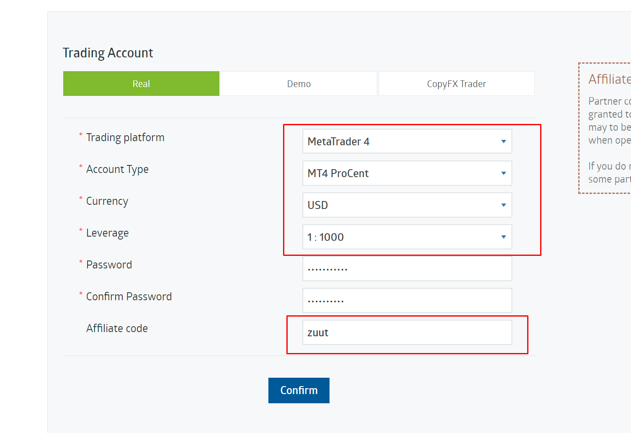
Task: Focus the Password input field
Action: pyautogui.click(x=407, y=269)
